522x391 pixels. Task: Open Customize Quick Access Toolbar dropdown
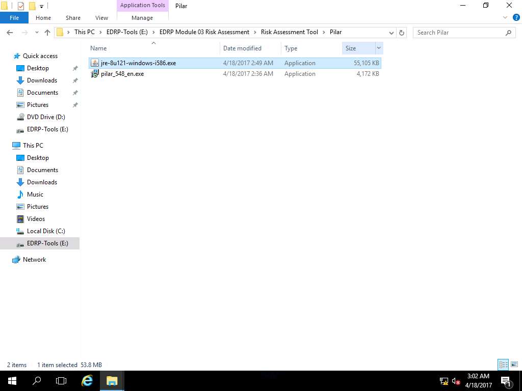(41, 6)
